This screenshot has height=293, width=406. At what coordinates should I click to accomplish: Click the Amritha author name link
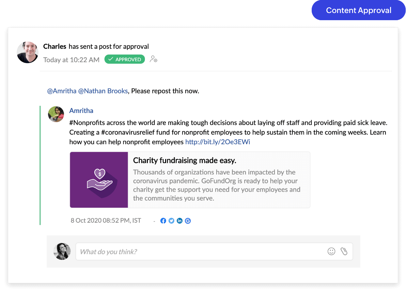tap(81, 111)
